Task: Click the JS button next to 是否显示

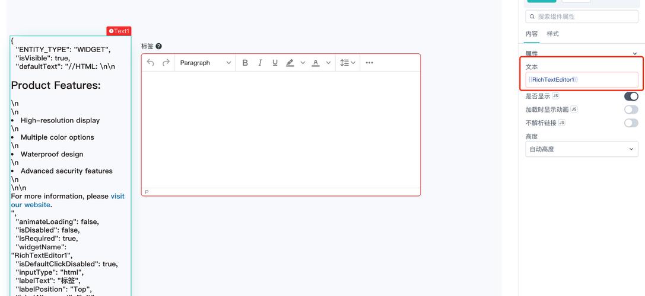Action: (x=555, y=96)
